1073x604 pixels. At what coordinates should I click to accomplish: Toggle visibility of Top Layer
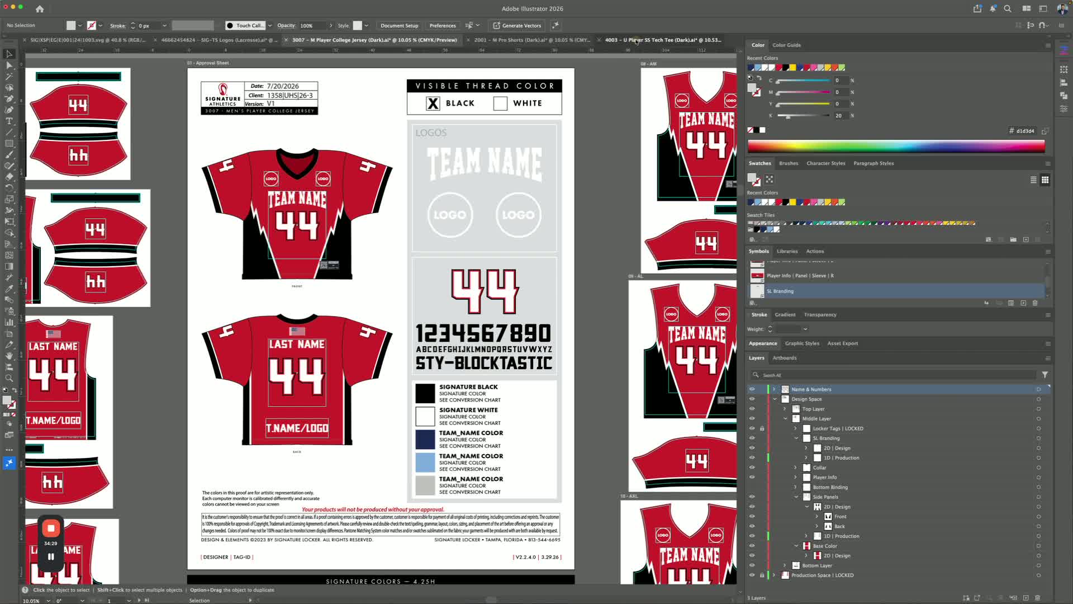coord(752,409)
